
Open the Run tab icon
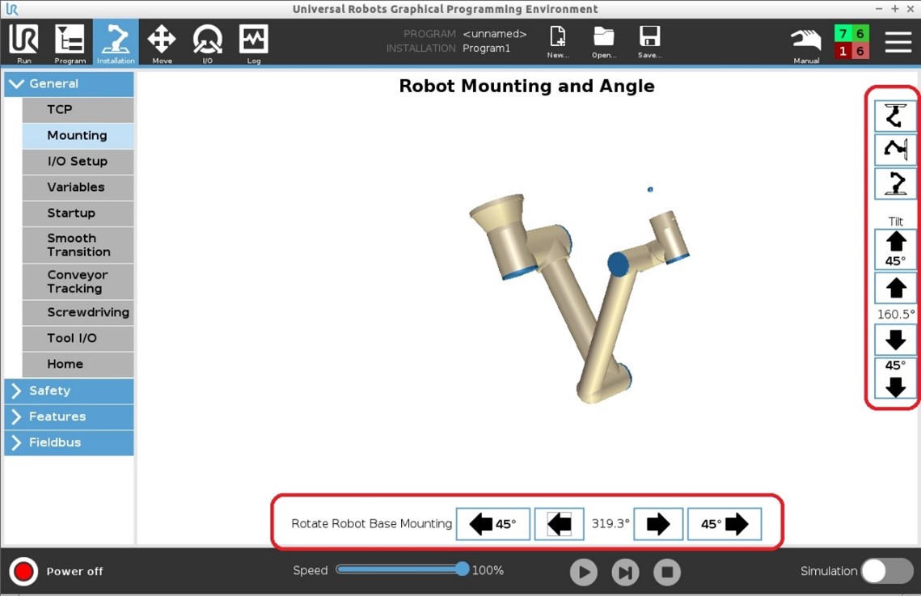point(24,42)
